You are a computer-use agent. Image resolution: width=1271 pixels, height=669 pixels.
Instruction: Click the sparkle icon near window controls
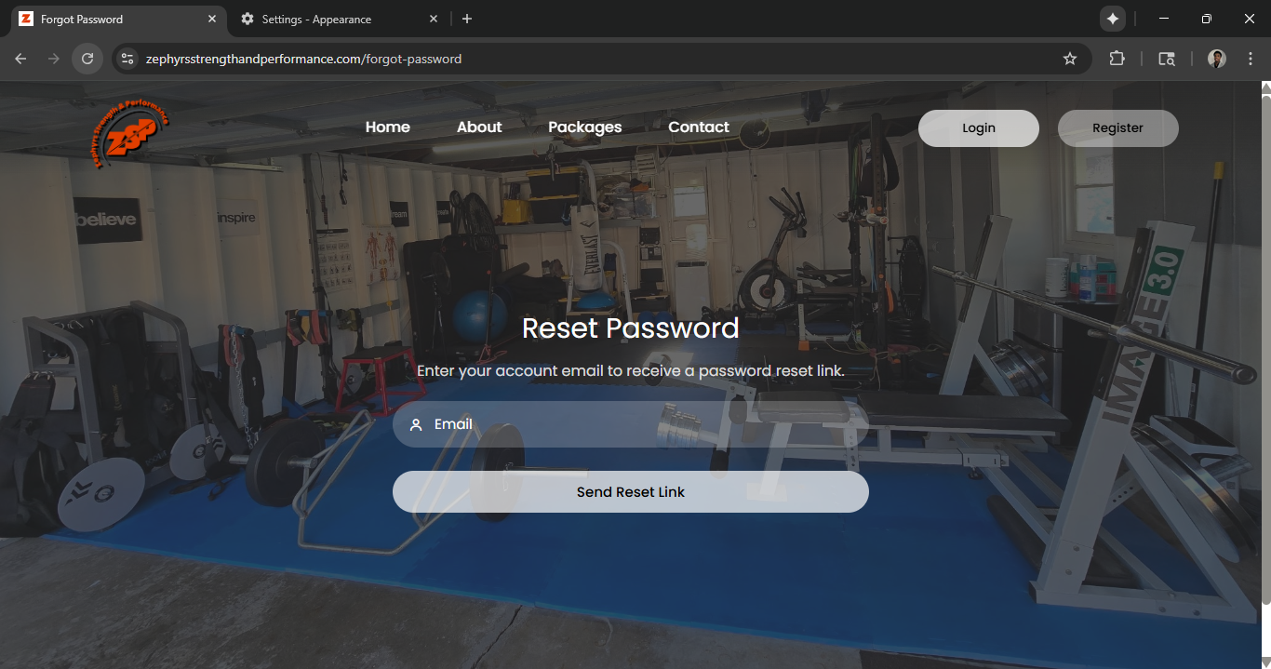click(x=1113, y=18)
